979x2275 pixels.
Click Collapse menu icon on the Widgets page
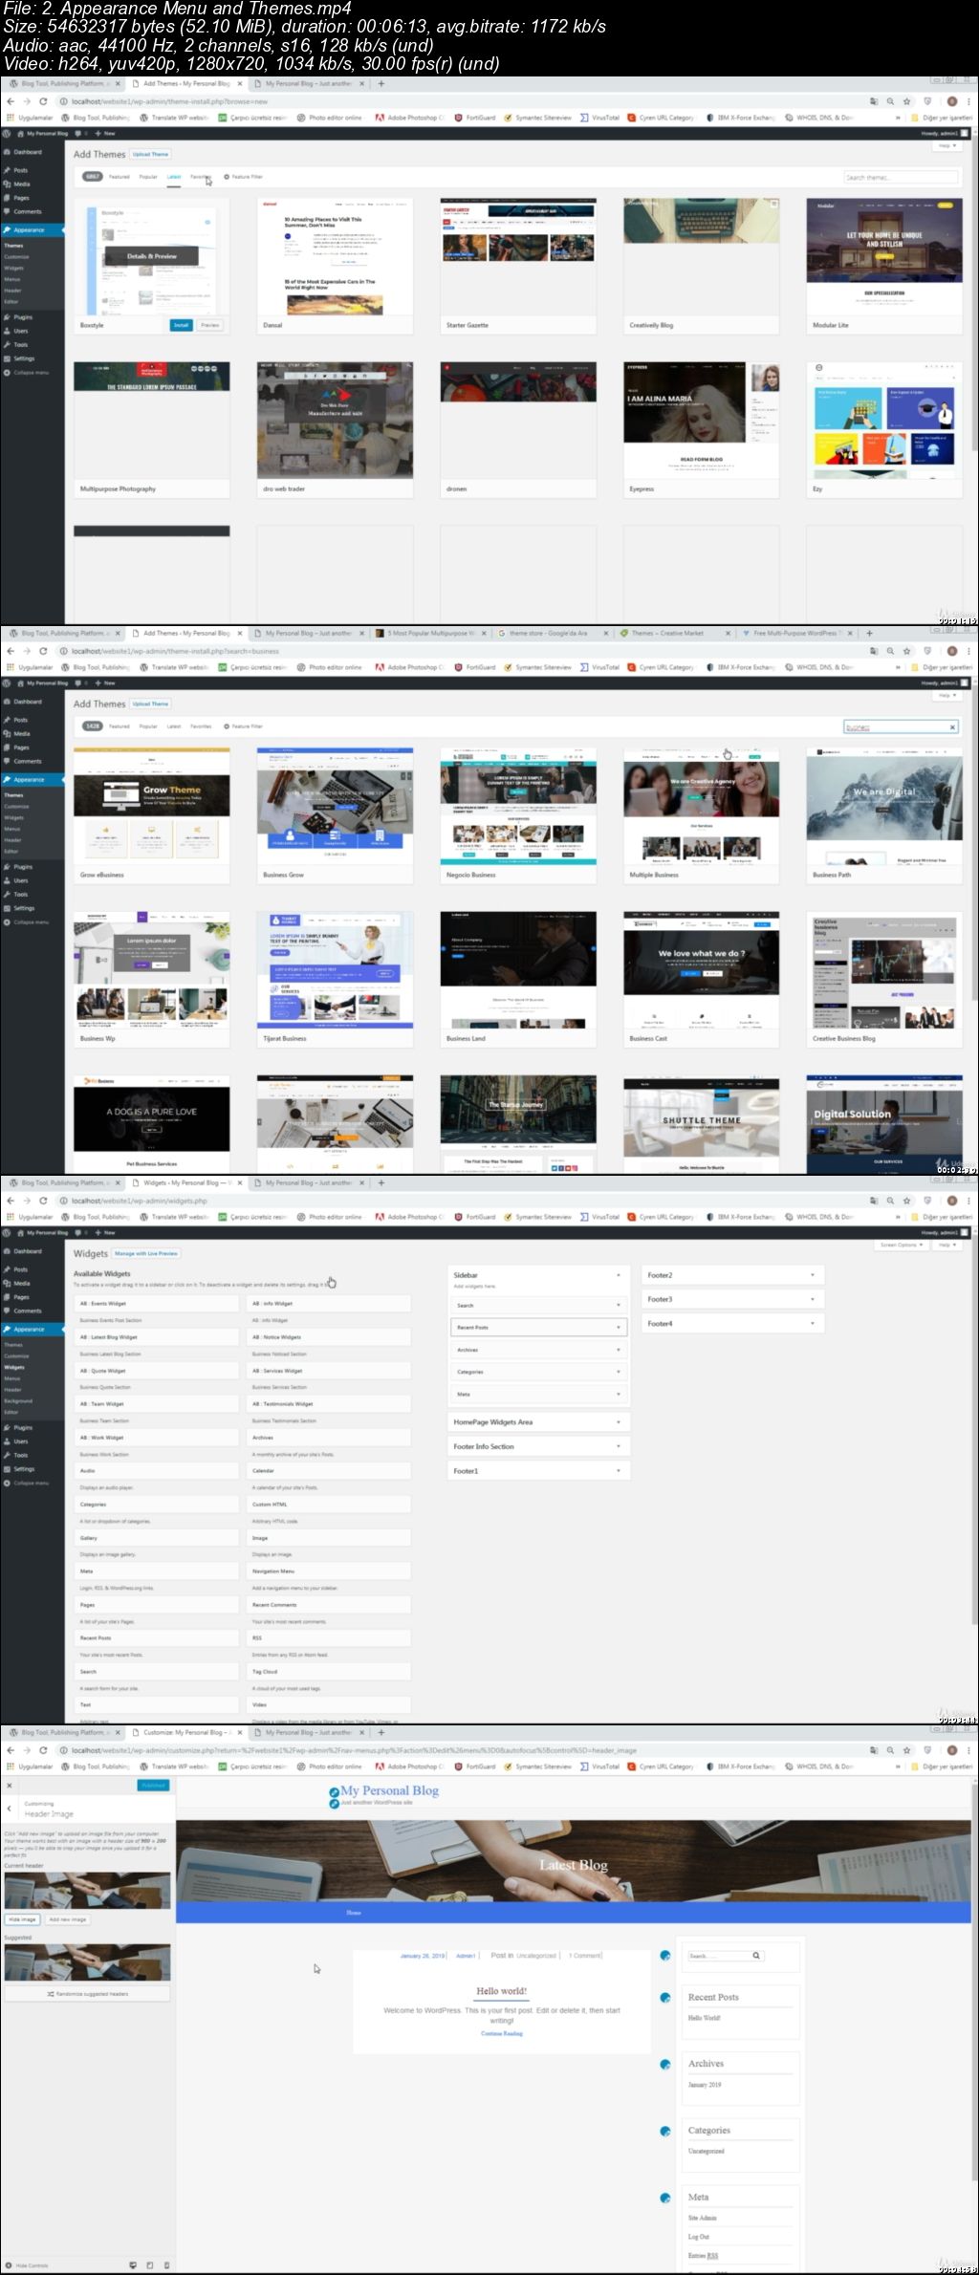click(x=8, y=1483)
